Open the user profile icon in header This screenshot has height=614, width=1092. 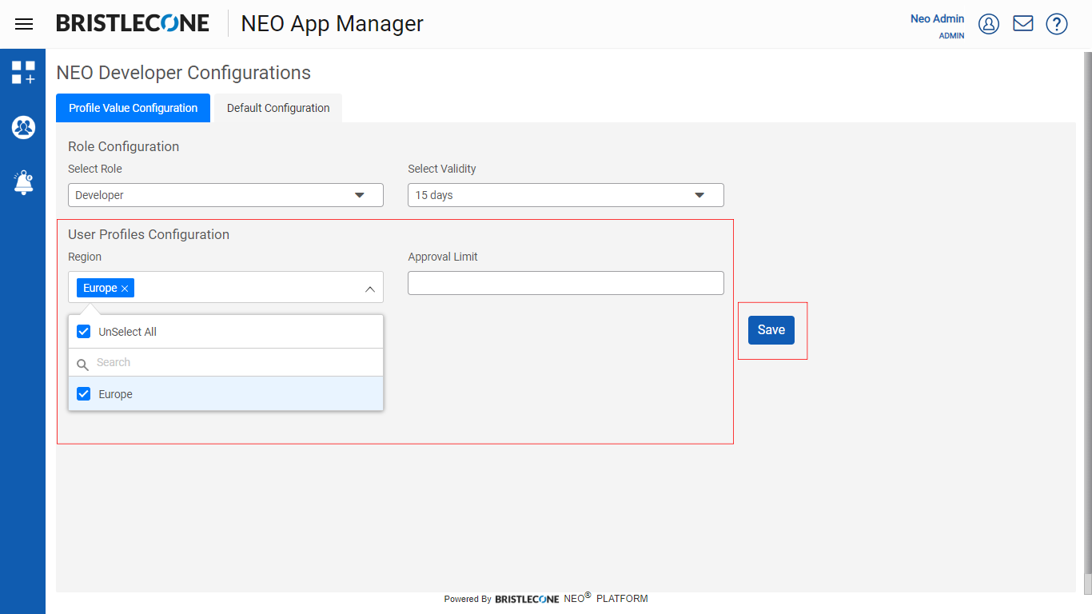989,24
